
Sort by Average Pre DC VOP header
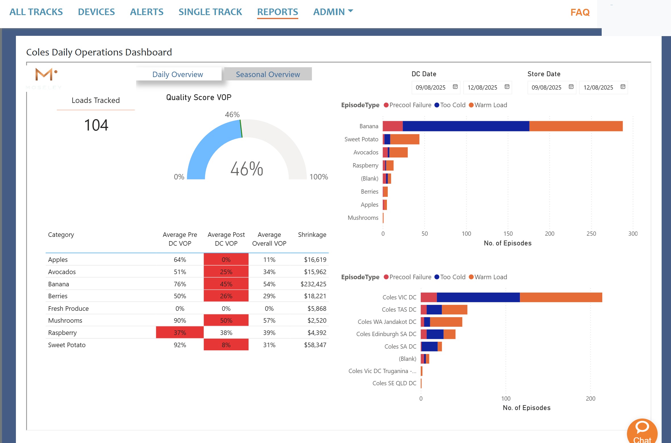180,239
